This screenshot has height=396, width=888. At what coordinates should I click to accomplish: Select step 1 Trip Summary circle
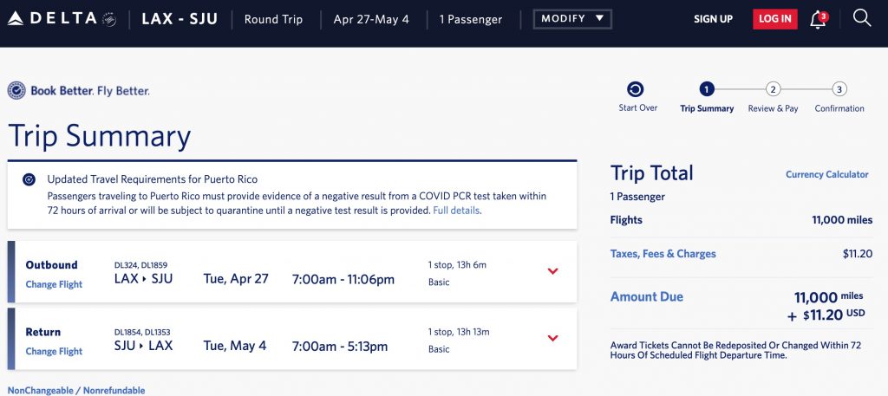click(x=707, y=89)
